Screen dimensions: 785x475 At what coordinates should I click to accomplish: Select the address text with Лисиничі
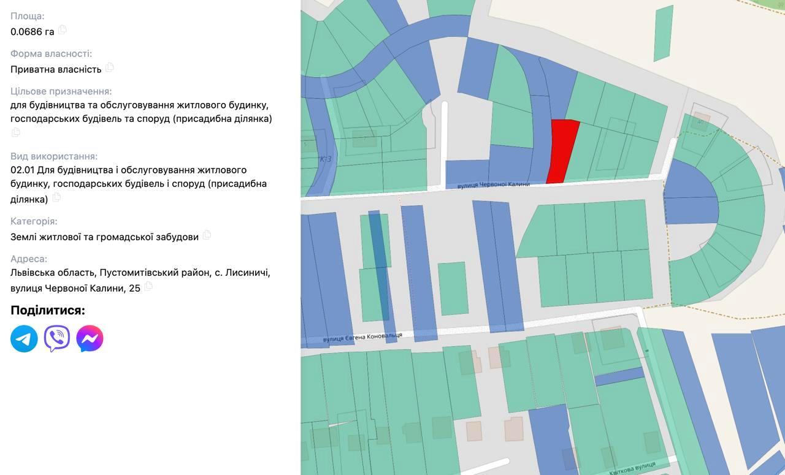point(140,273)
